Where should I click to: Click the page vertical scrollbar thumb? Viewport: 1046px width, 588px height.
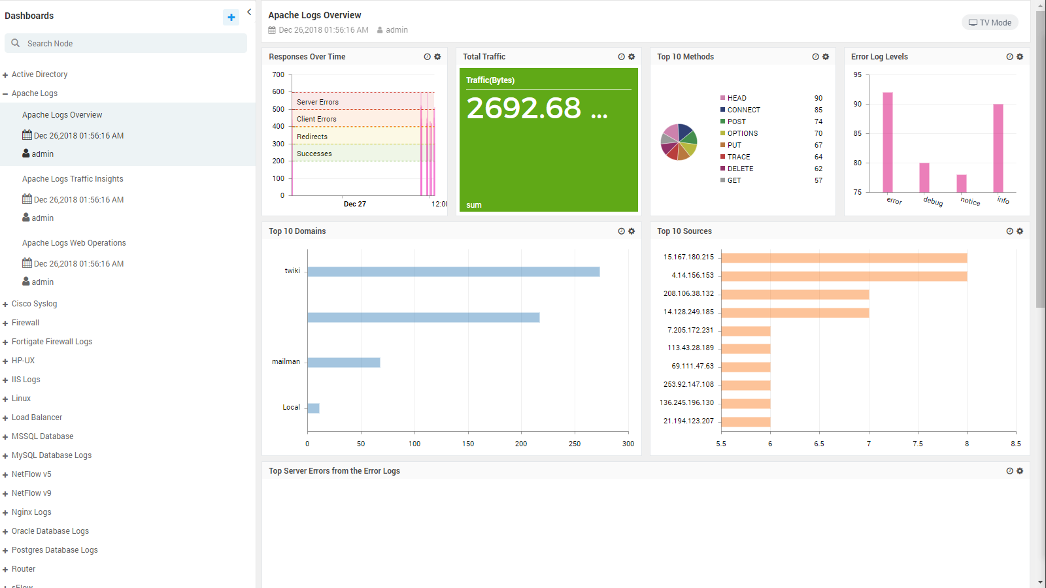1041,159
